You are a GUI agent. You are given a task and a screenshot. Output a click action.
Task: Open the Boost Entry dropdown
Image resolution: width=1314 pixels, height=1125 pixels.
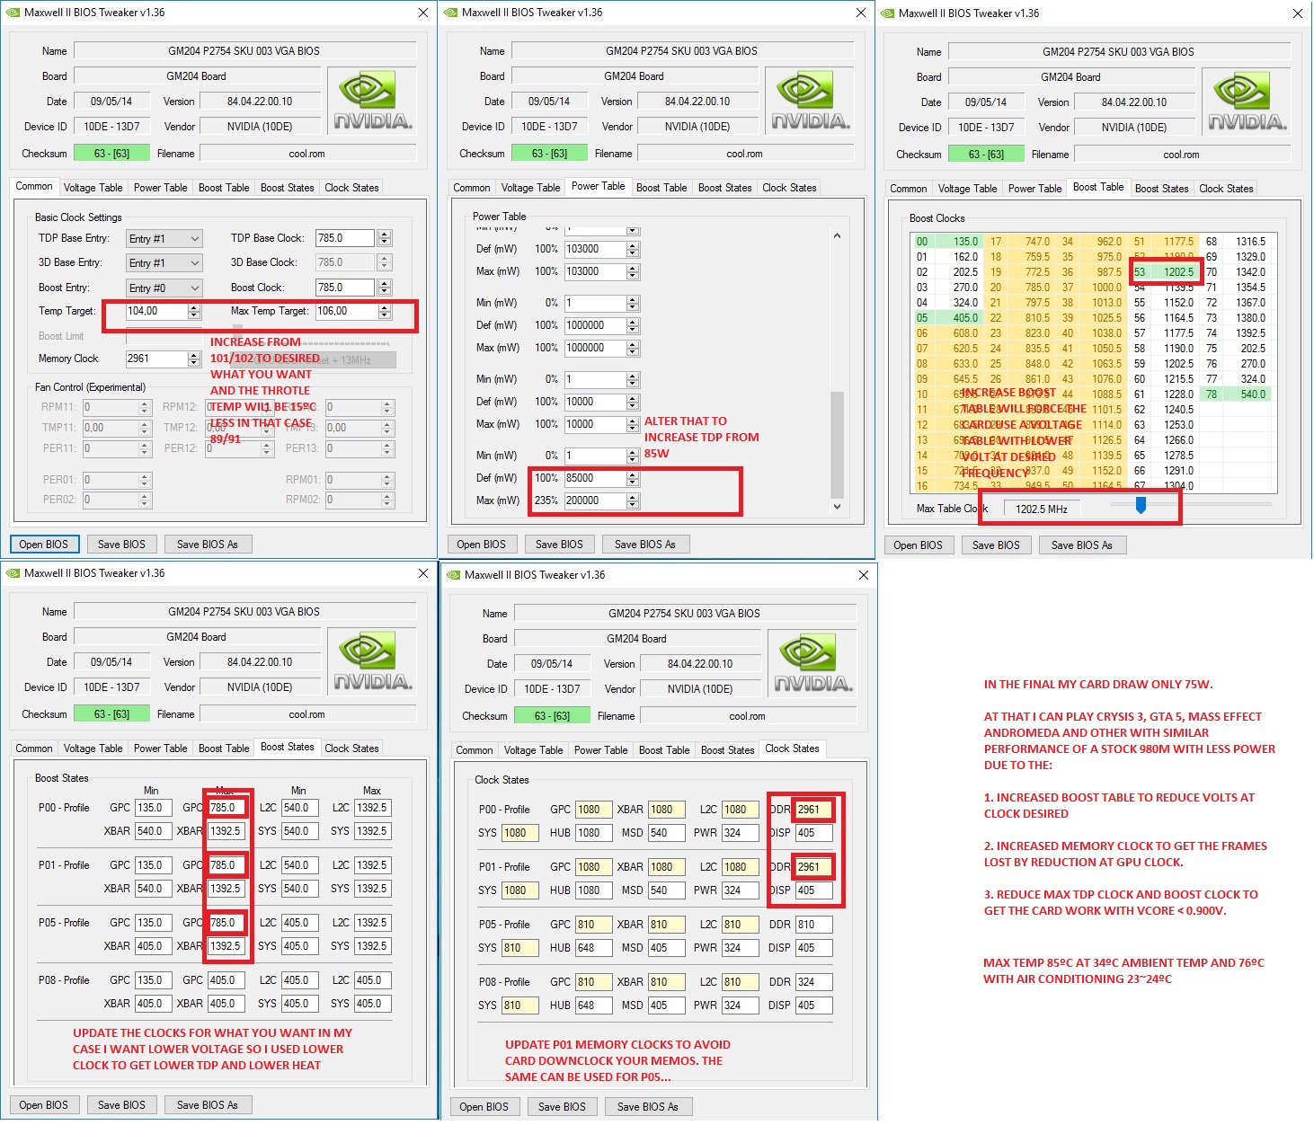point(164,288)
